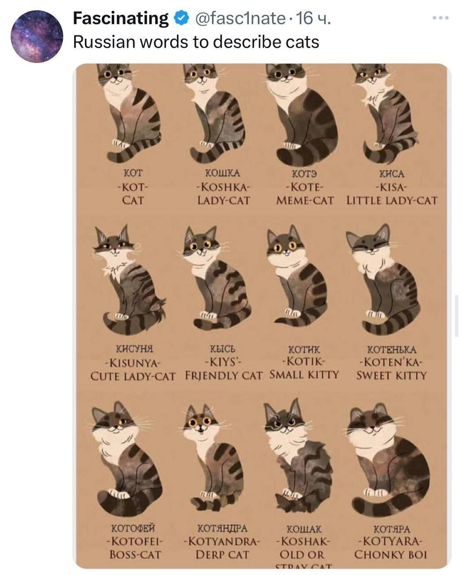Image resolution: width=462 pixels, height=575 pixels.
Task: Click the blue verified badge
Action: pos(180,18)
